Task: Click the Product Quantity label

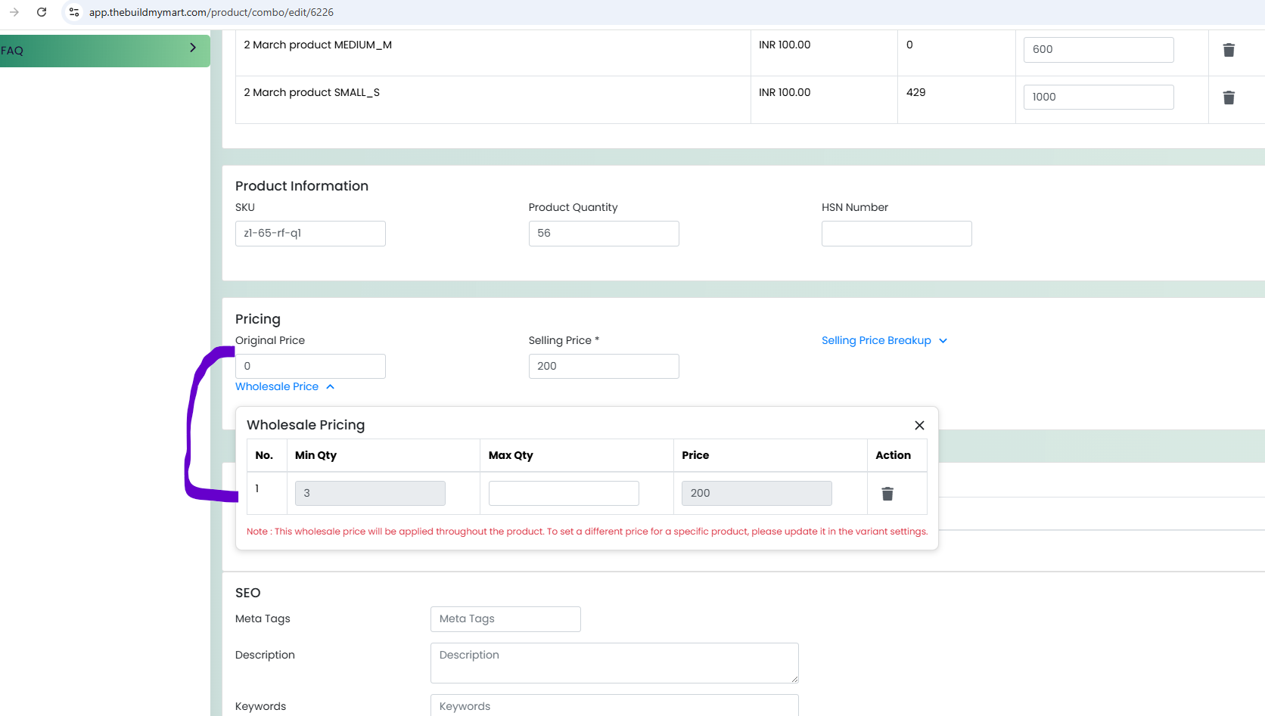Action: 573,207
